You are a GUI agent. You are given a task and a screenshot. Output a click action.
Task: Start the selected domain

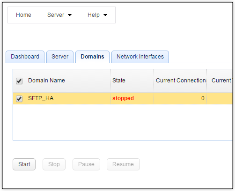tap(24, 164)
